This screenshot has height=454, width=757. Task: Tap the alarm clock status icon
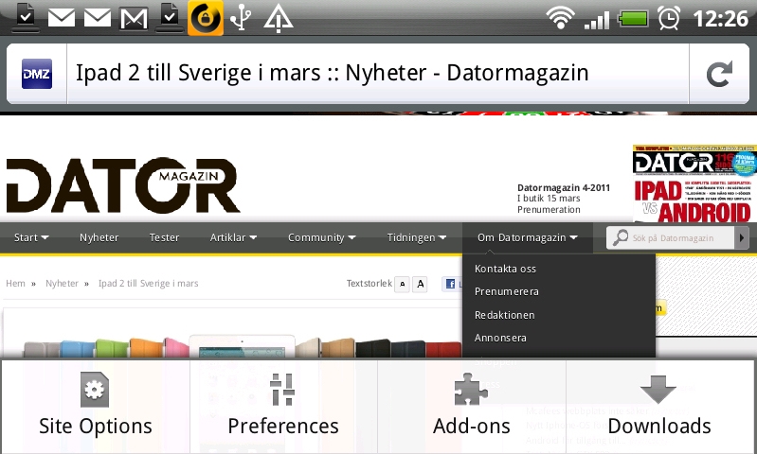669,18
